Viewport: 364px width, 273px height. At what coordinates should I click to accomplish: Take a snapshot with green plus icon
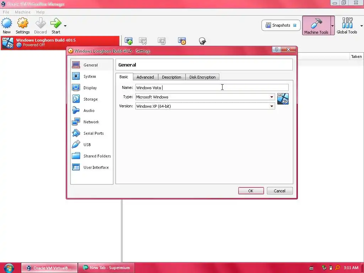(x=129, y=41)
